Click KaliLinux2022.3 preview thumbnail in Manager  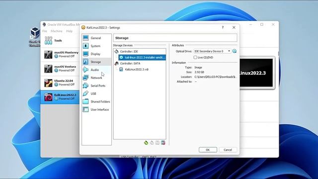pos(256,73)
